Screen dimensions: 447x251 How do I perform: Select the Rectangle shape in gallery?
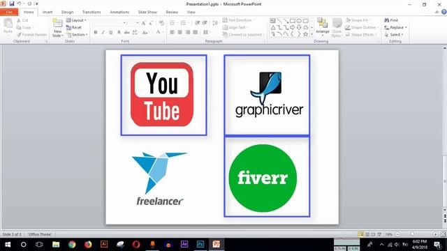point(293,21)
